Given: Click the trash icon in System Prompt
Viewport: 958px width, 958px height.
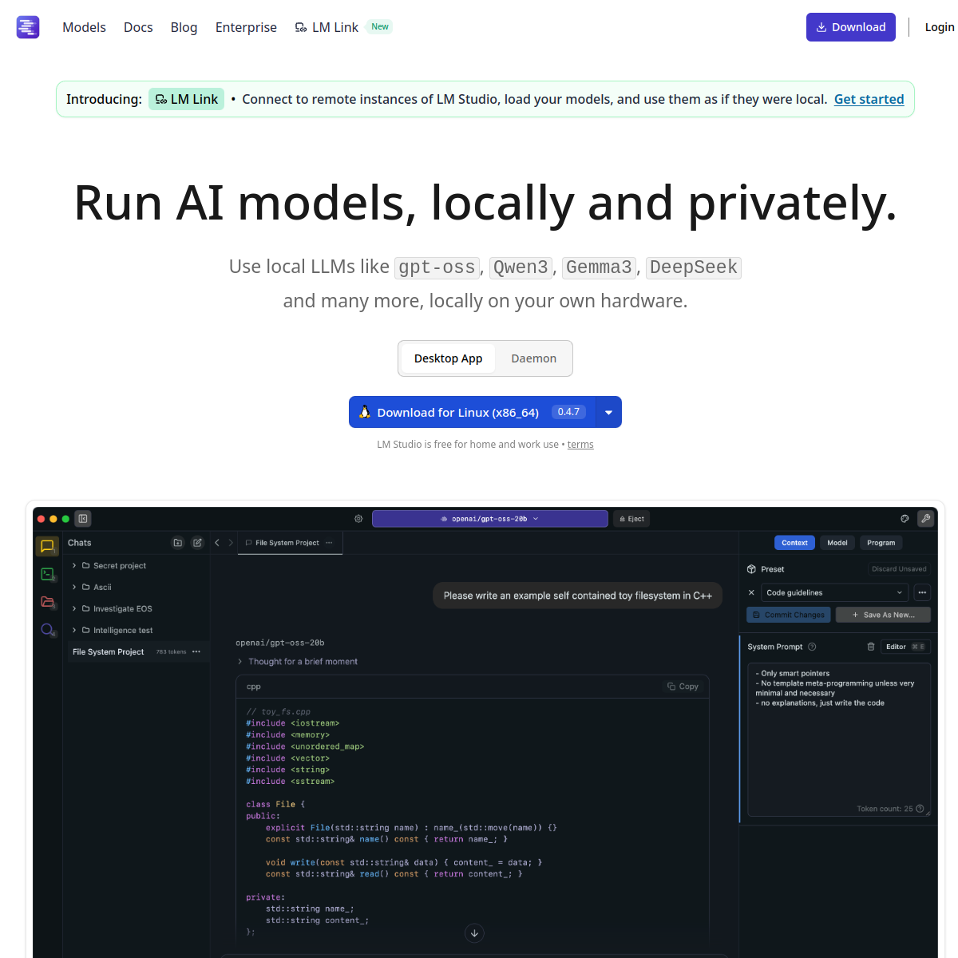Looking at the screenshot, I should [x=871, y=647].
